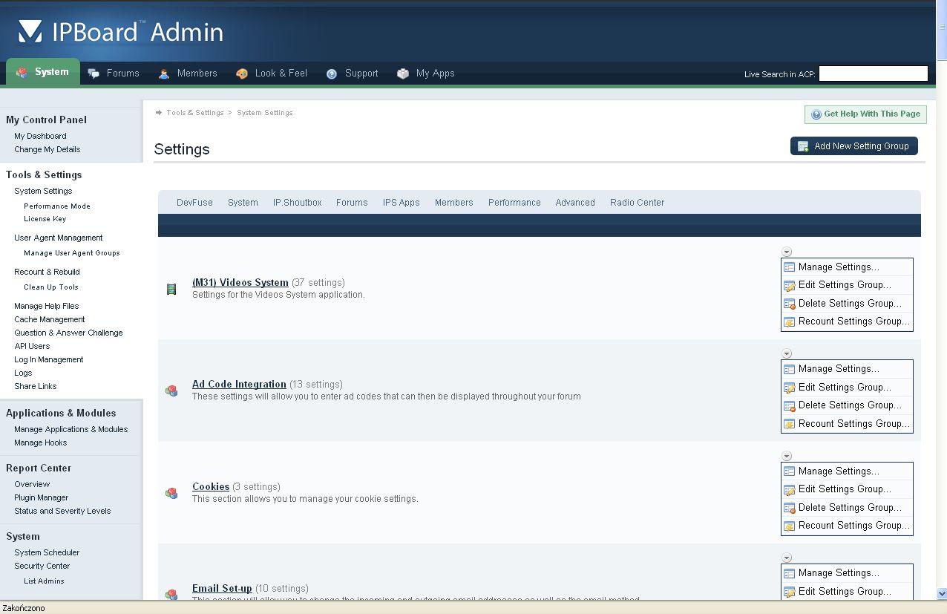The image size is (947, 614).
Task: Click the My Apps box icon
Action: [x=403, y=74]
